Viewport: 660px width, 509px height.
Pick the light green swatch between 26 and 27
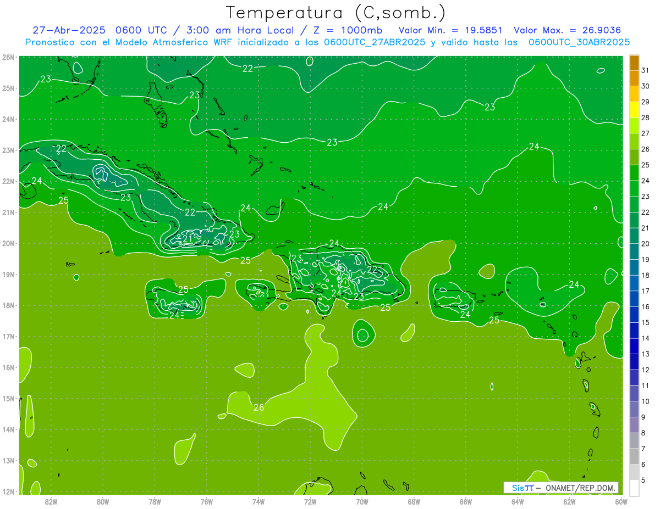634,141
